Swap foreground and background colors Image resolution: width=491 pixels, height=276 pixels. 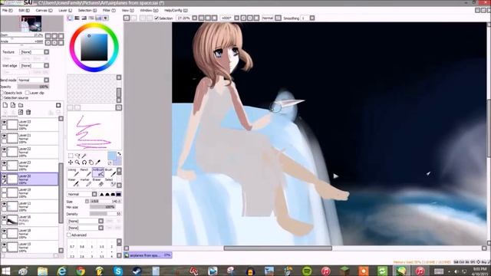119,153
